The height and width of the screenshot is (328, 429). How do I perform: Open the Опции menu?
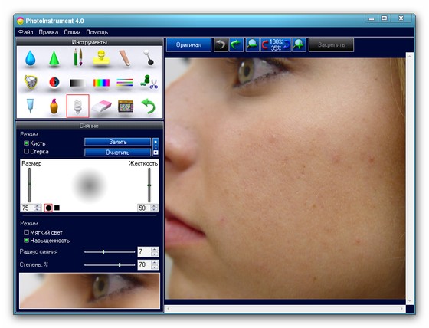pos(72,32)
